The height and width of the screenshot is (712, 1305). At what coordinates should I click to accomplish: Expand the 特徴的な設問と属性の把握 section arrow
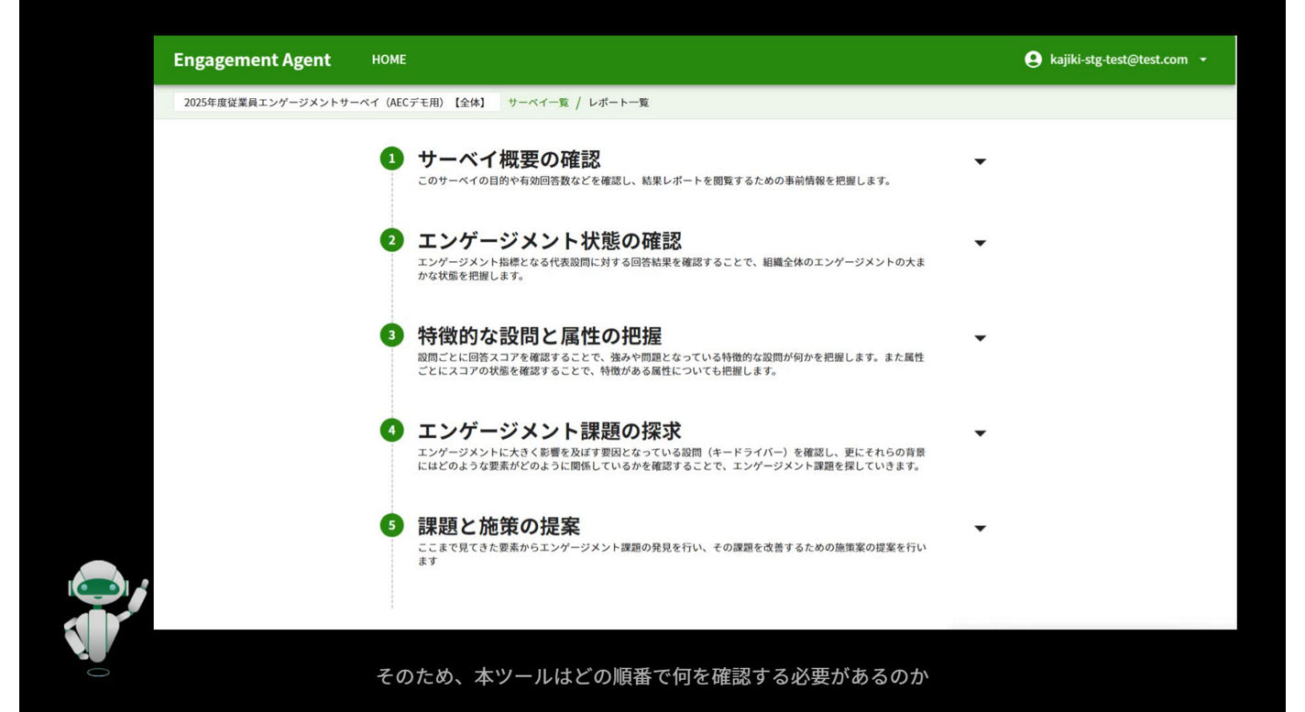pyautogui.click(x=980, y=338)
